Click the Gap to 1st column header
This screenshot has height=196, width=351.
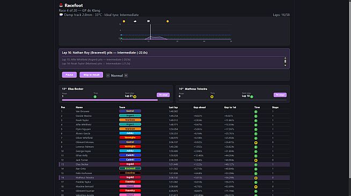click(230, 108)
